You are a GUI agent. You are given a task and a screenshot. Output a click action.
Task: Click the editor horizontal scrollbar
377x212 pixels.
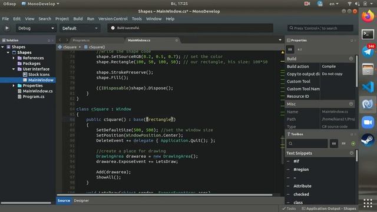tap(165, 195)
